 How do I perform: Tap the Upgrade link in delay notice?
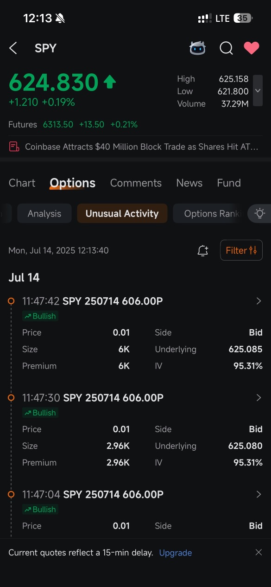(176, 553)
